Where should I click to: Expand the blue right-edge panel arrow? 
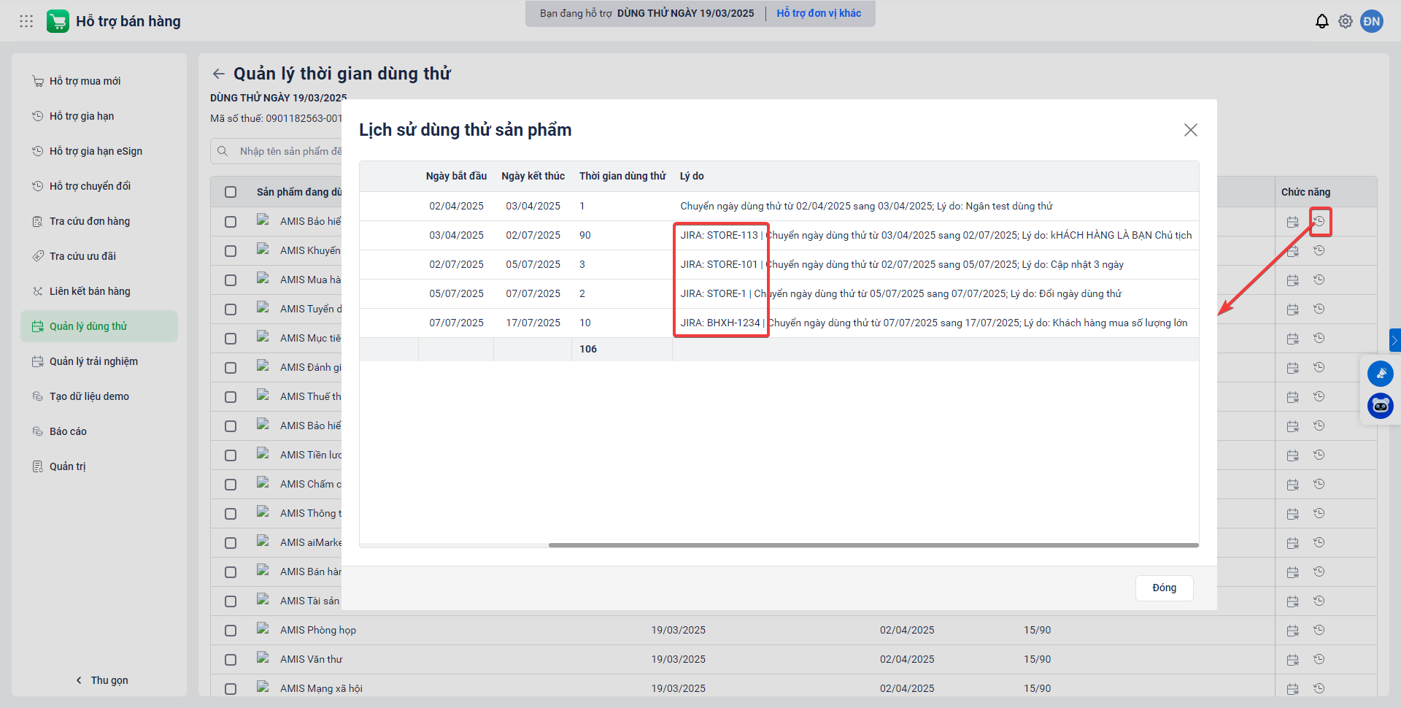coord(1395,340)
